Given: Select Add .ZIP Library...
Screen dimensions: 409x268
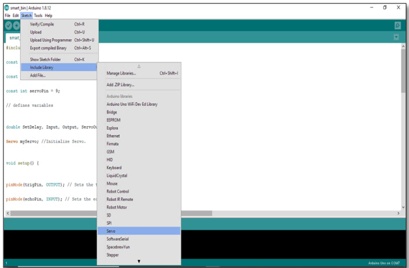Looking at the screenshot, I should 139,85.
